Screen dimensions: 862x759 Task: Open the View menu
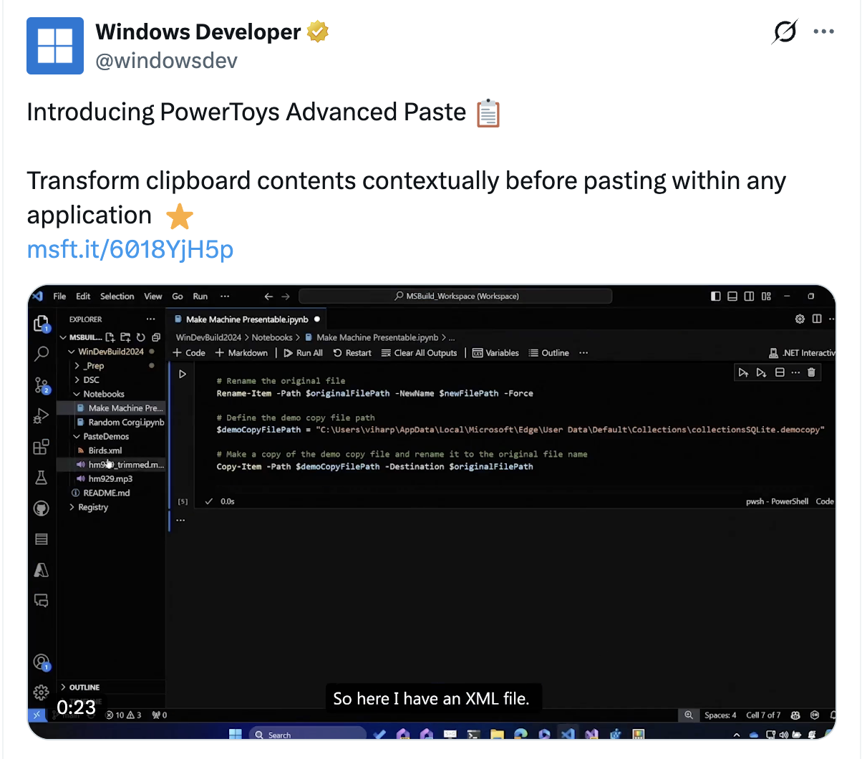point(153,296)
